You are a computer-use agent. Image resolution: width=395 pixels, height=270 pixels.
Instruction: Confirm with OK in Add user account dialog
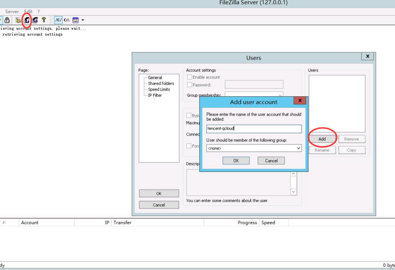coord(236,161)
